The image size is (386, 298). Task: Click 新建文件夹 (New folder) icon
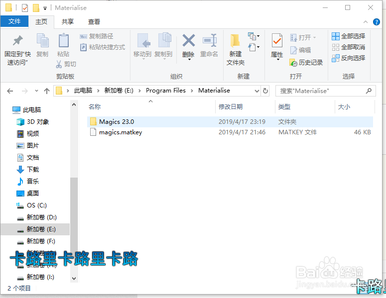(x=236, y=41)
